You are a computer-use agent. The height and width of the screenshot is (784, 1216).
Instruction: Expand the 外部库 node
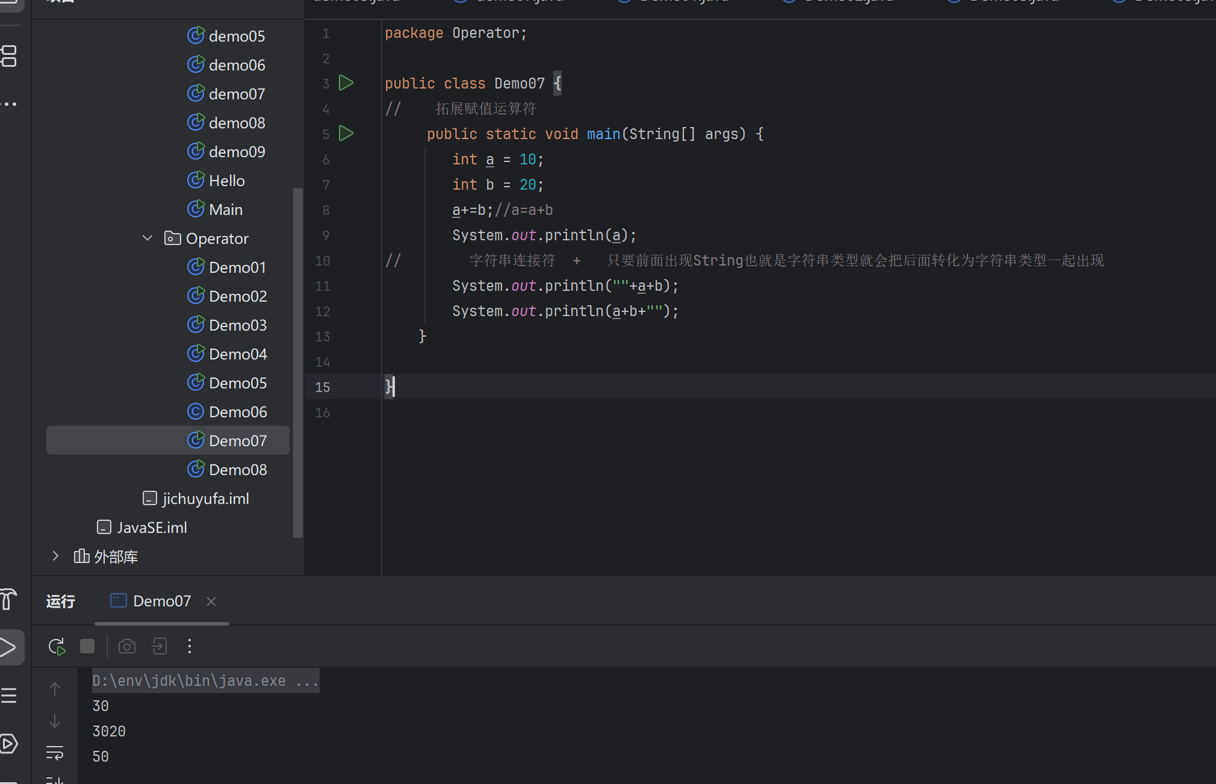[55, 556]
